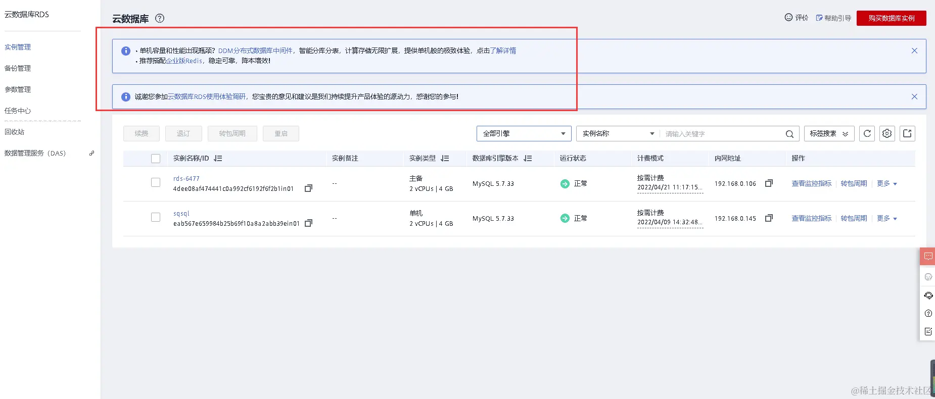
Task: Click the customer service headset icon
Action: point(928,295)
